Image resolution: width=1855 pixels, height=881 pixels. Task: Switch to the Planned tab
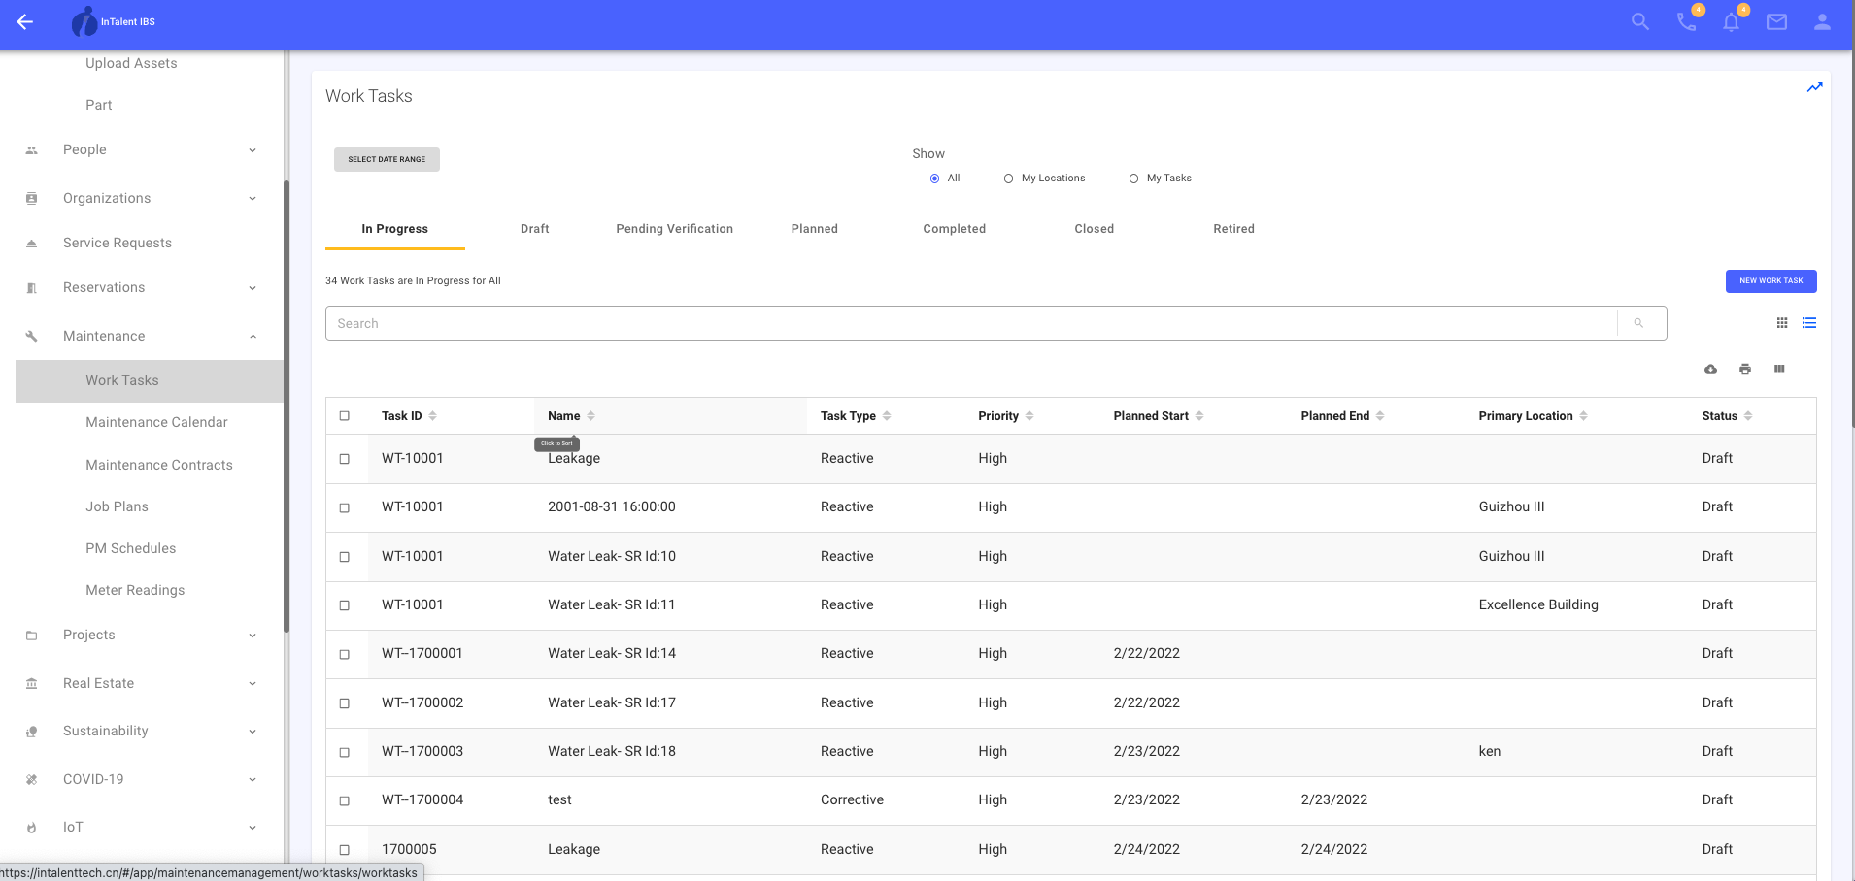tap(814, 229)
